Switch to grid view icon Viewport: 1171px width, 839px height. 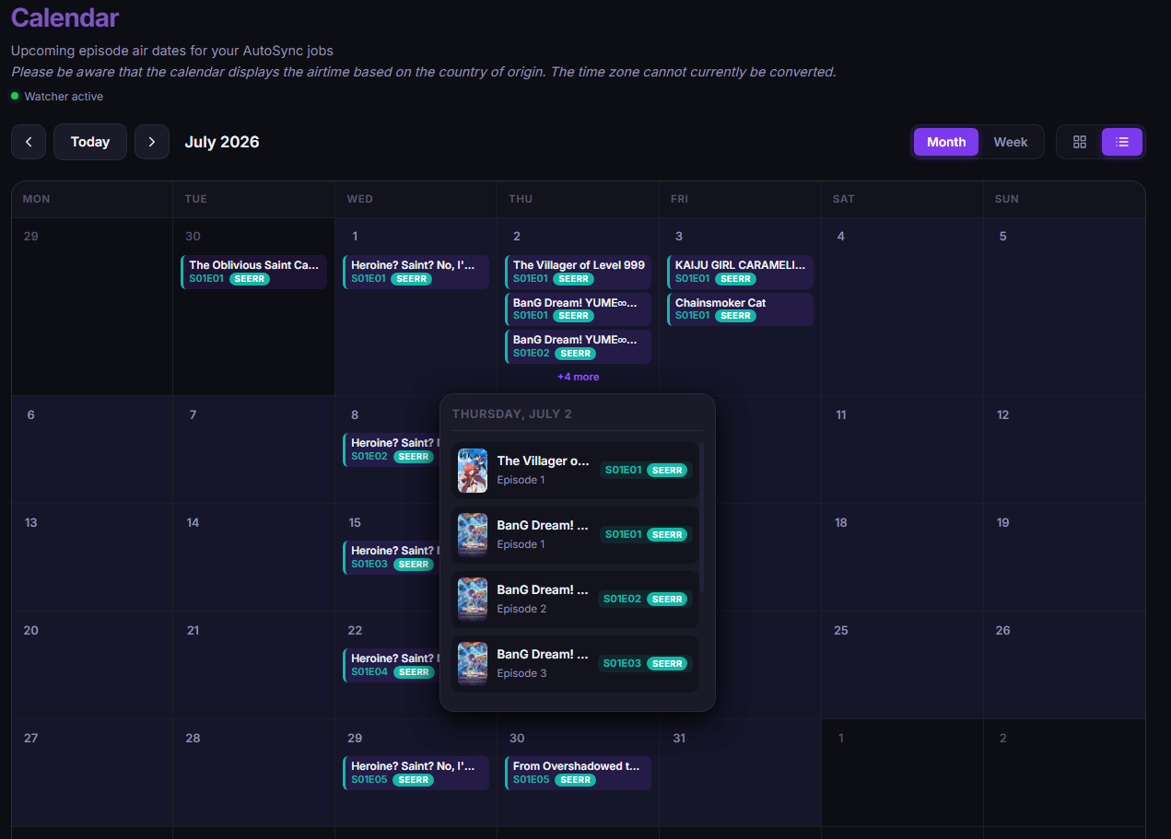pyautogui.click(x=1080, y=142)
